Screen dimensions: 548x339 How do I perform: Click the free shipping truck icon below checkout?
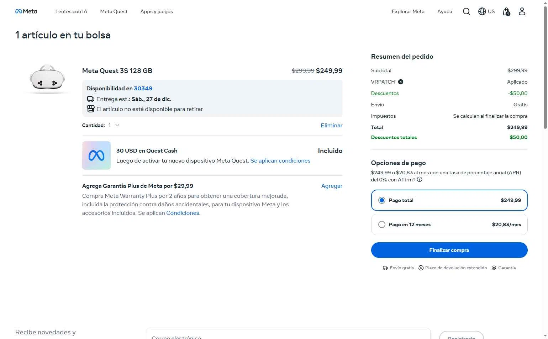tap(385, 268)
